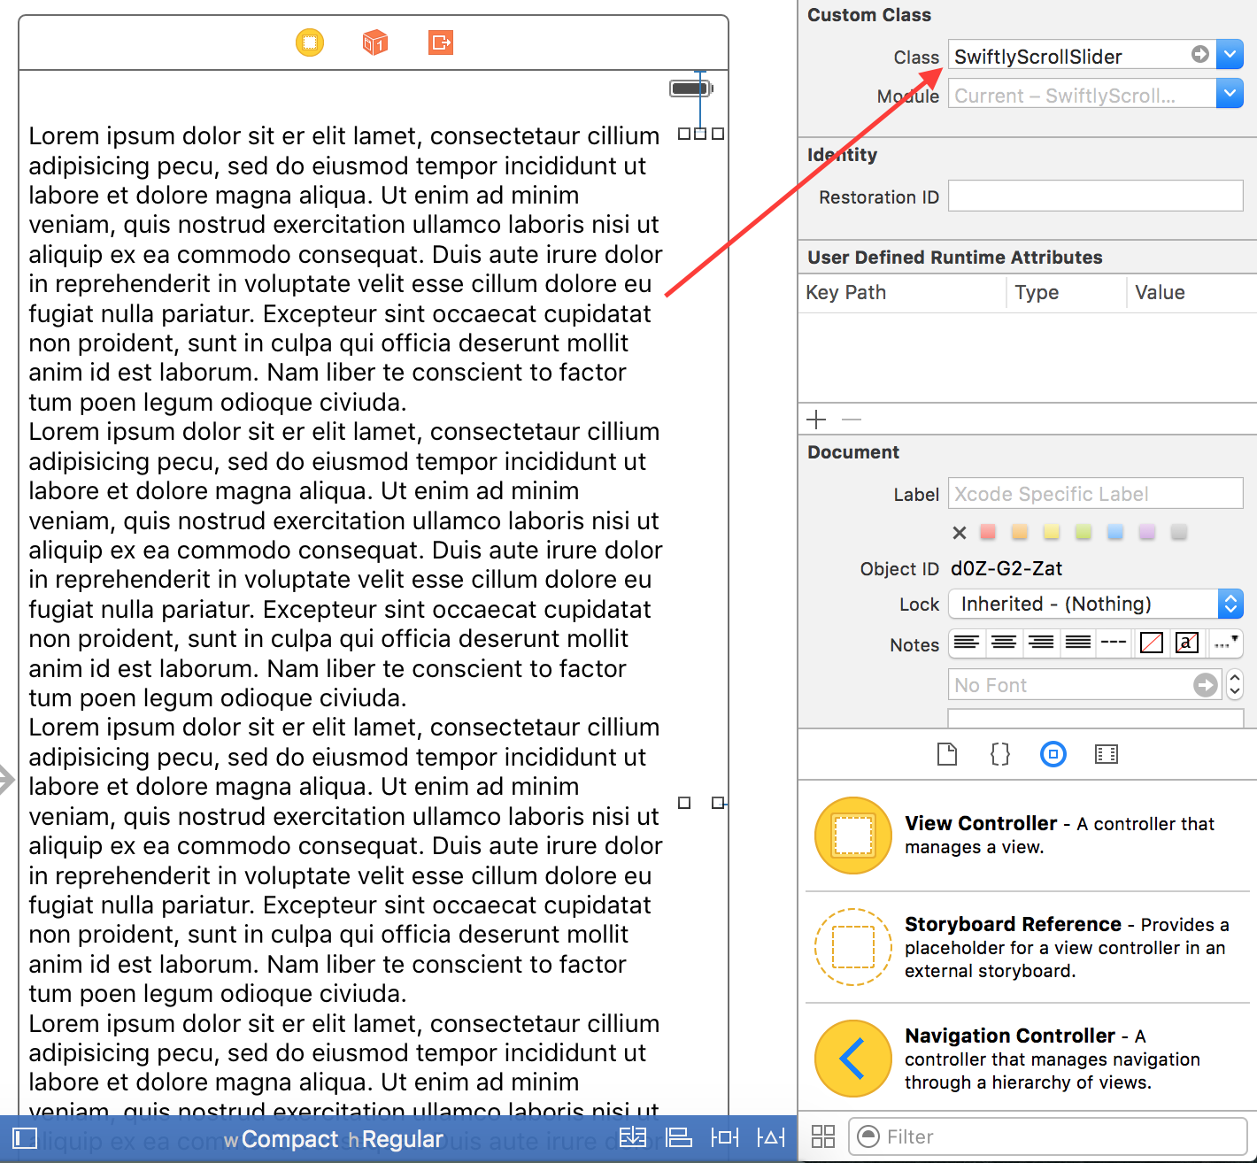This screenshot has width=1257, height=1163.
Task: Choose the yellow label color swatch
Action: click(x=1052, y=532)
